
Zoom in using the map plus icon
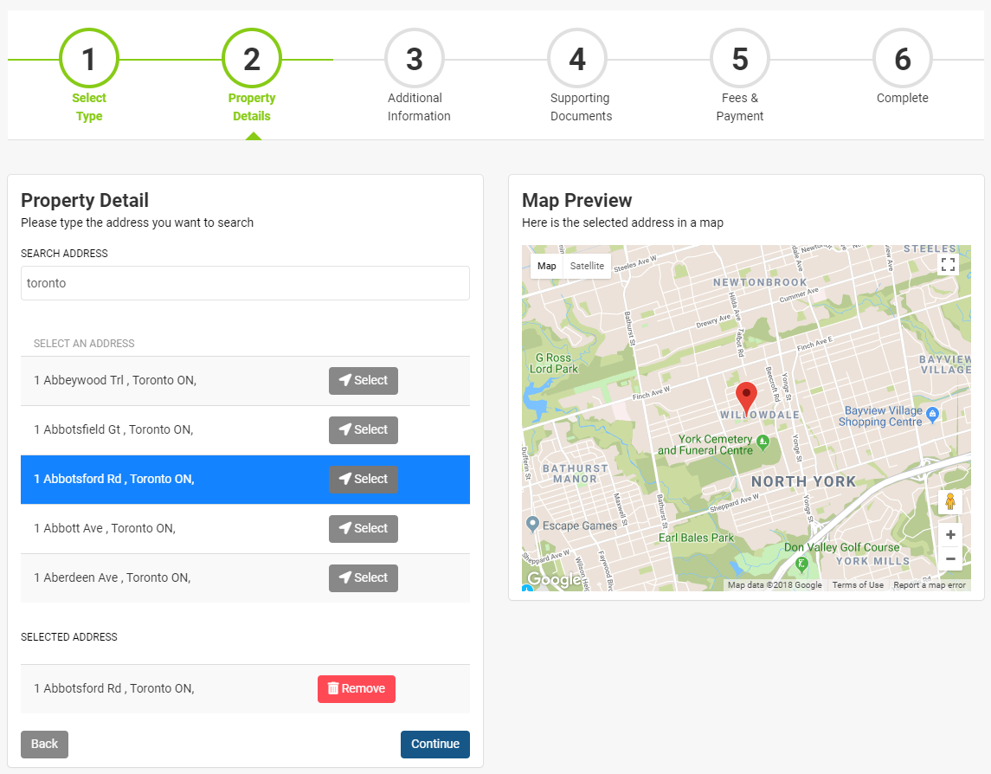pyautogui.click(x=949, y=534)
